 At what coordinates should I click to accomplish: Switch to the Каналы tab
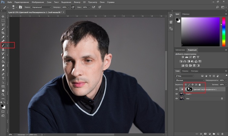185,71
